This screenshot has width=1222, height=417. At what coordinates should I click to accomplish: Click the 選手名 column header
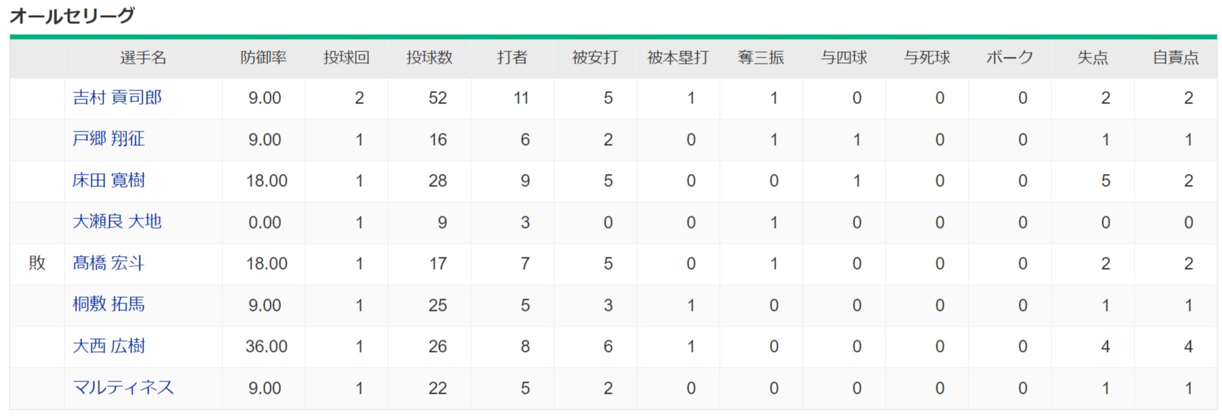tap(143, 58)
